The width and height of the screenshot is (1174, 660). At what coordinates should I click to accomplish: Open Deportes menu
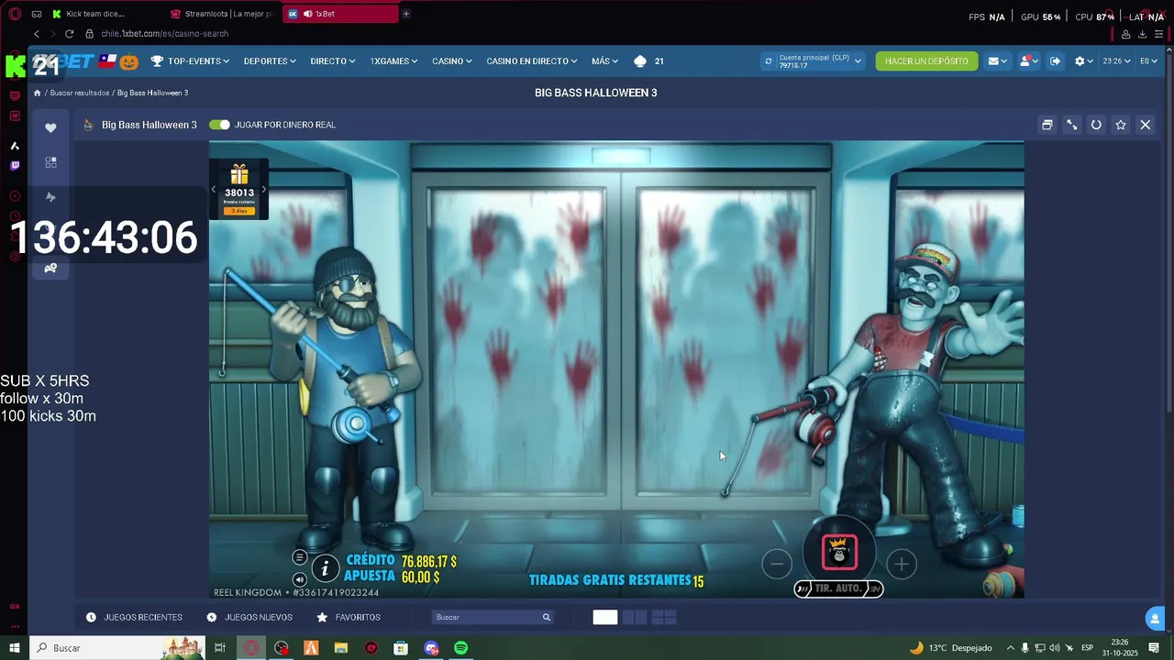click(270, 61)
